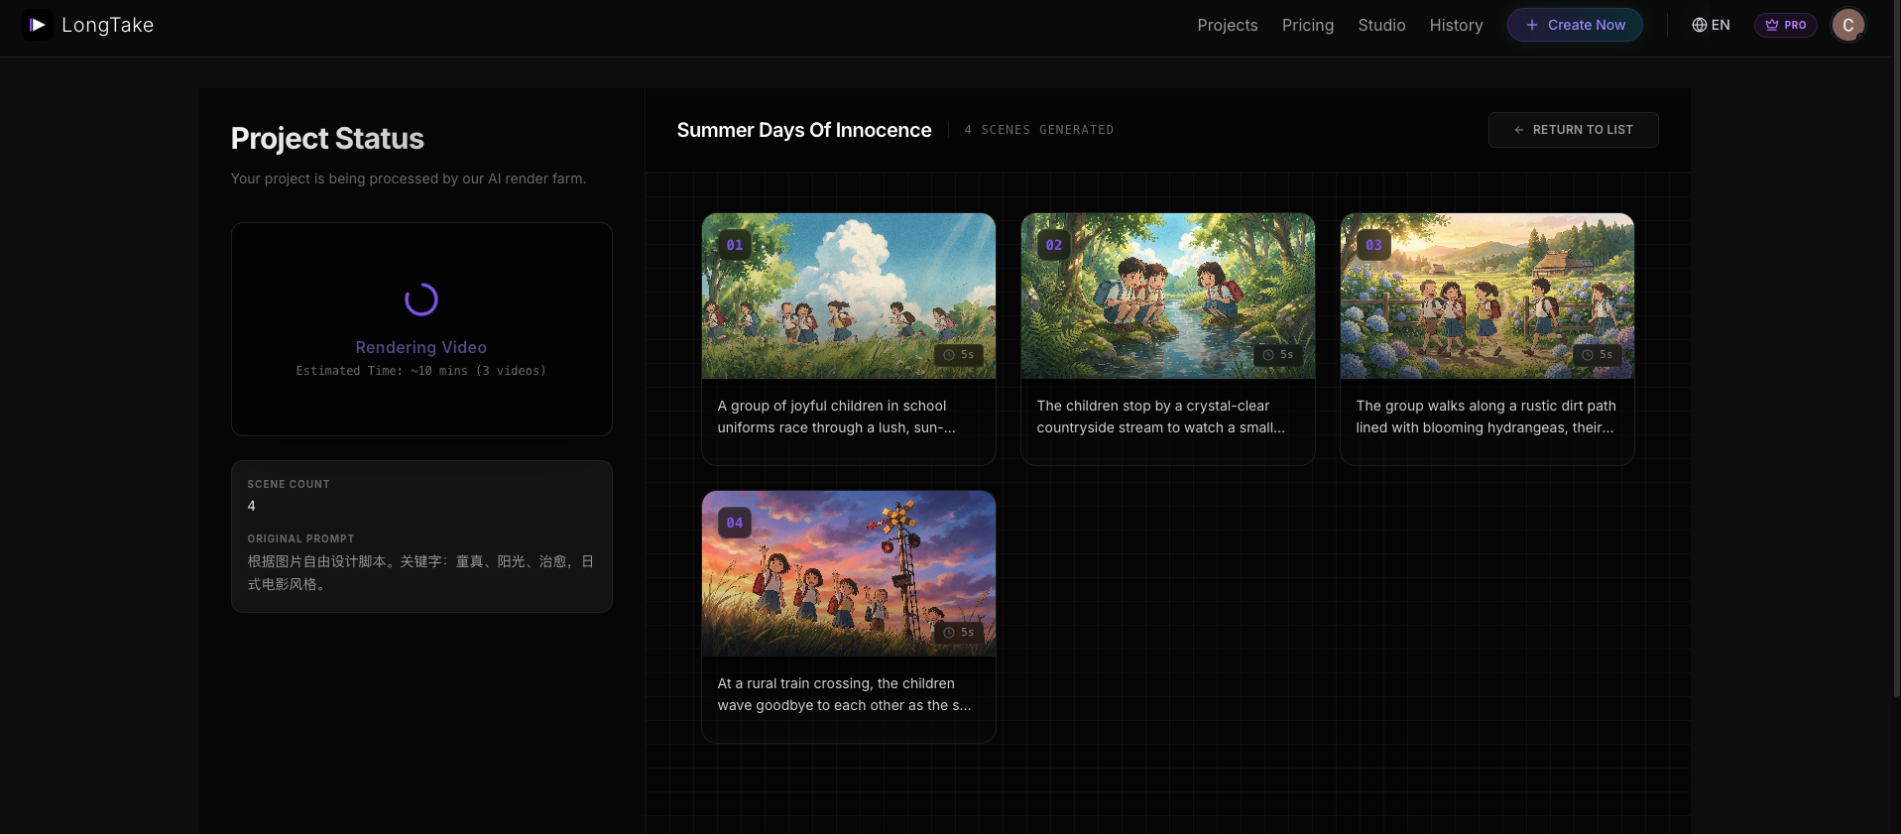Open the Studio nav item

click(1381, 25)
